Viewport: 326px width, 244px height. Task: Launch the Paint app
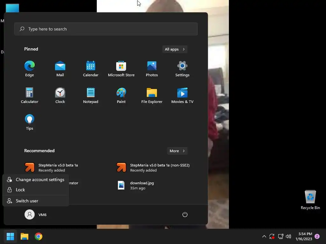point(121,95)
